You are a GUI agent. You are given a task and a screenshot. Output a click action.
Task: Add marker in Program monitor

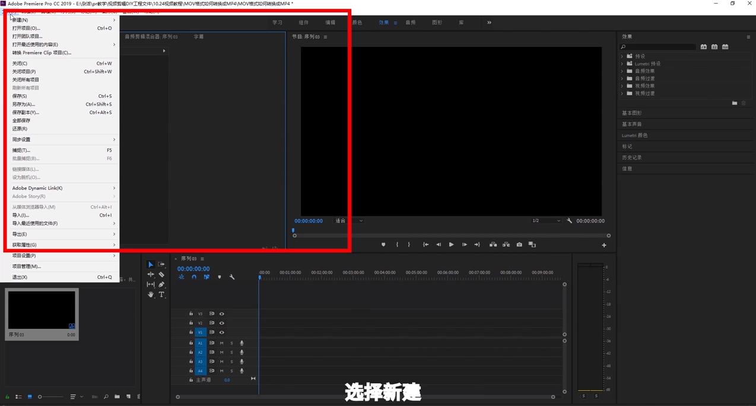[x=383, y=245]
